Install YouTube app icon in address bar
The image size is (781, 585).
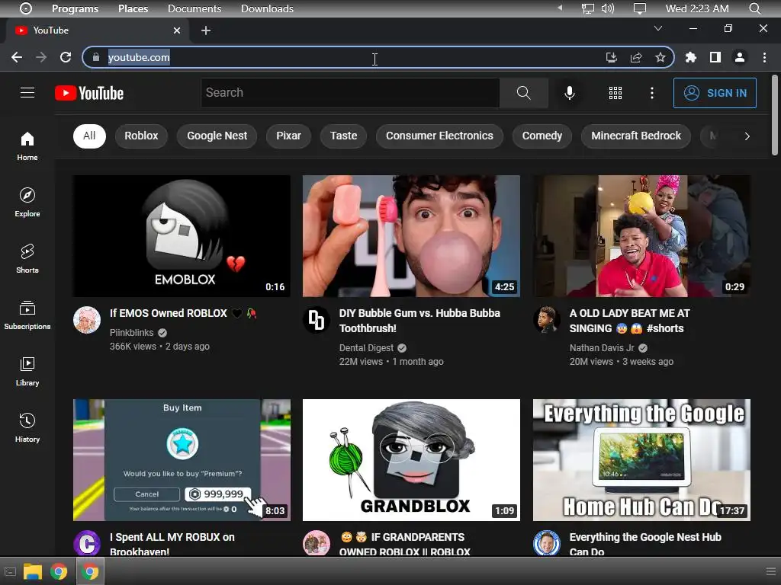click(612, 57)
